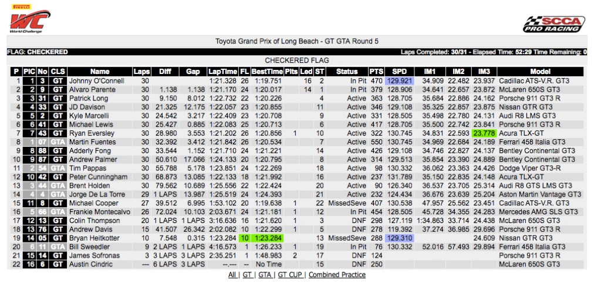Click the Pirelli World Challenge logo
Viewport: 601px width, 290px height.
[29, 19]
